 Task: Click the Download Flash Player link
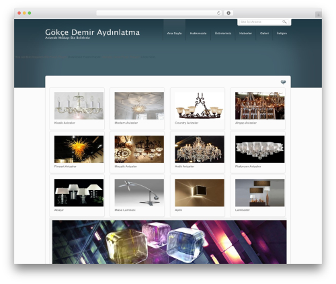pos(84,57)
